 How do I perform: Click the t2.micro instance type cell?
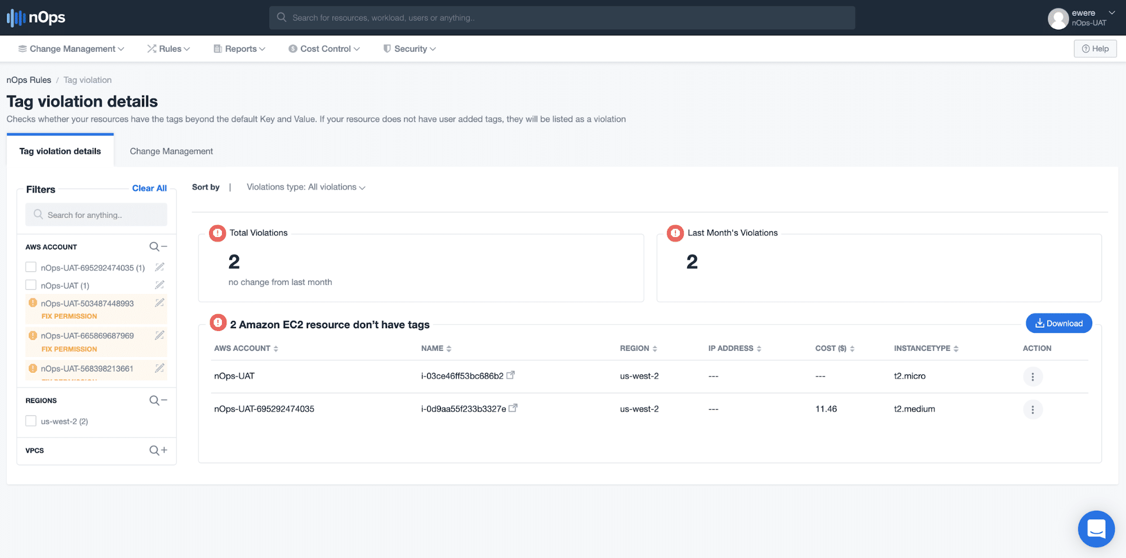pyautogui.click(x=910, y=376)
